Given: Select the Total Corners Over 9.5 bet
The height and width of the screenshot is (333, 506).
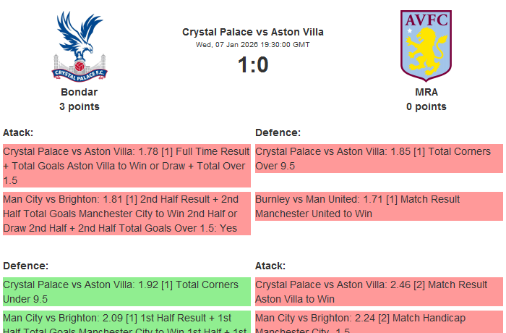Looking at the screenshot, I should click(x=379, y=159).
